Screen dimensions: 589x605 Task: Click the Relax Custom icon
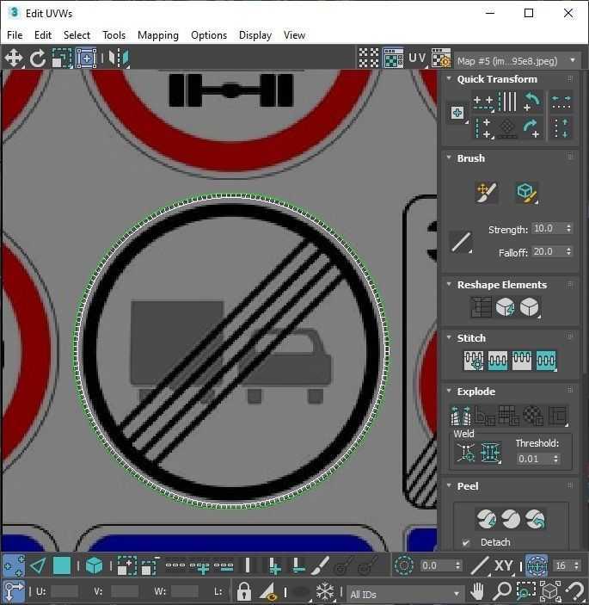[530, 307]
